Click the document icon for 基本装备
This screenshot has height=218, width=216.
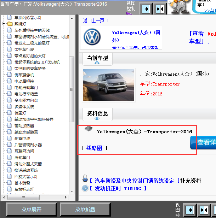coord(10,183)
